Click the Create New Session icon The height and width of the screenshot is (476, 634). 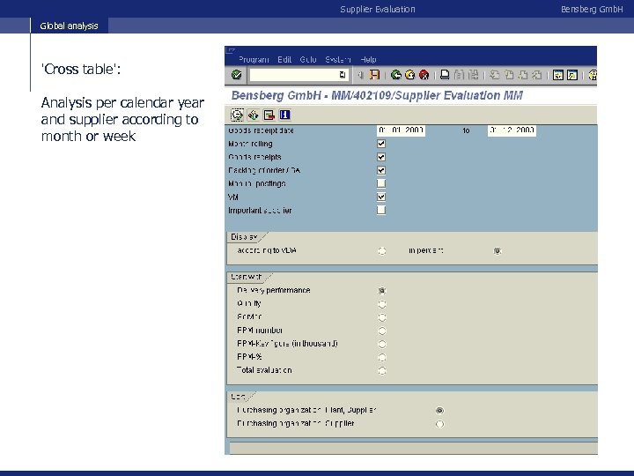558,75
